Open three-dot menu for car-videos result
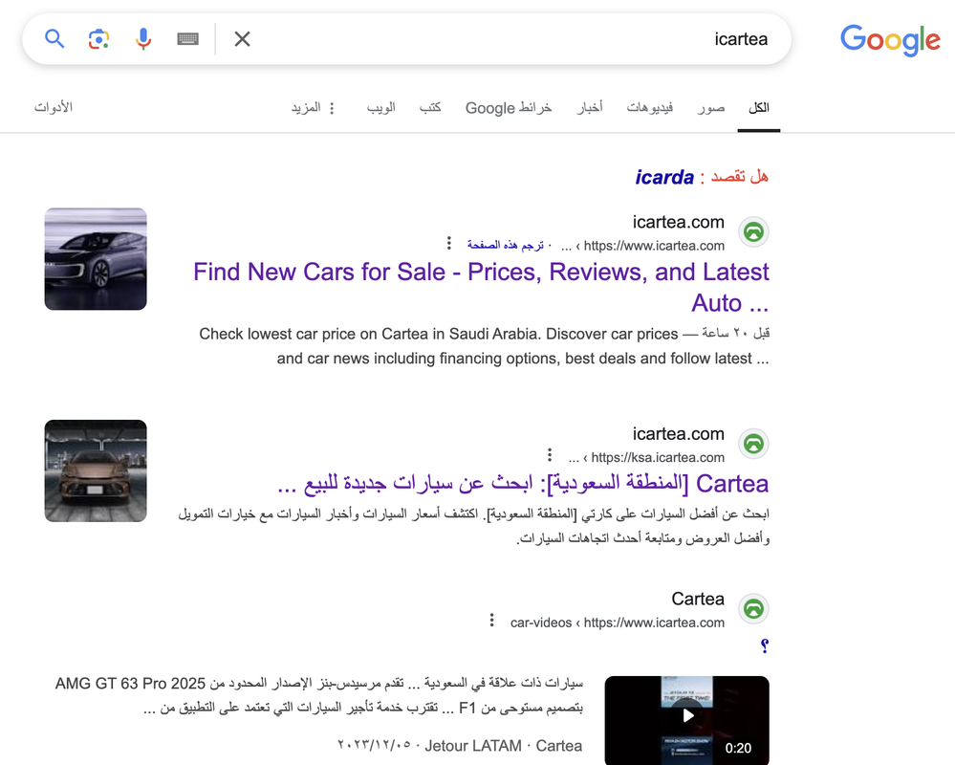This screenshot has width=955, height=765. pos(491,620)
